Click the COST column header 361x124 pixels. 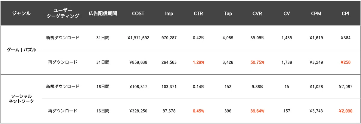[138, 13]
